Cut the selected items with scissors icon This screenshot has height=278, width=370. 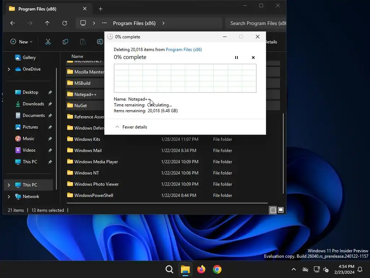(48, 42)
